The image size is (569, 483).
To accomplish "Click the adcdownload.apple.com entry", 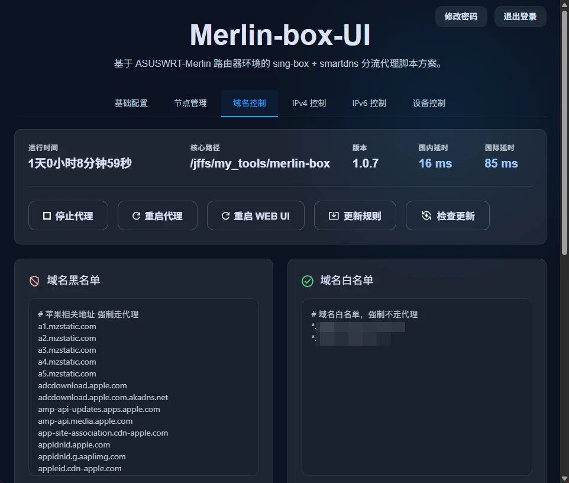I will coord(82,385).
